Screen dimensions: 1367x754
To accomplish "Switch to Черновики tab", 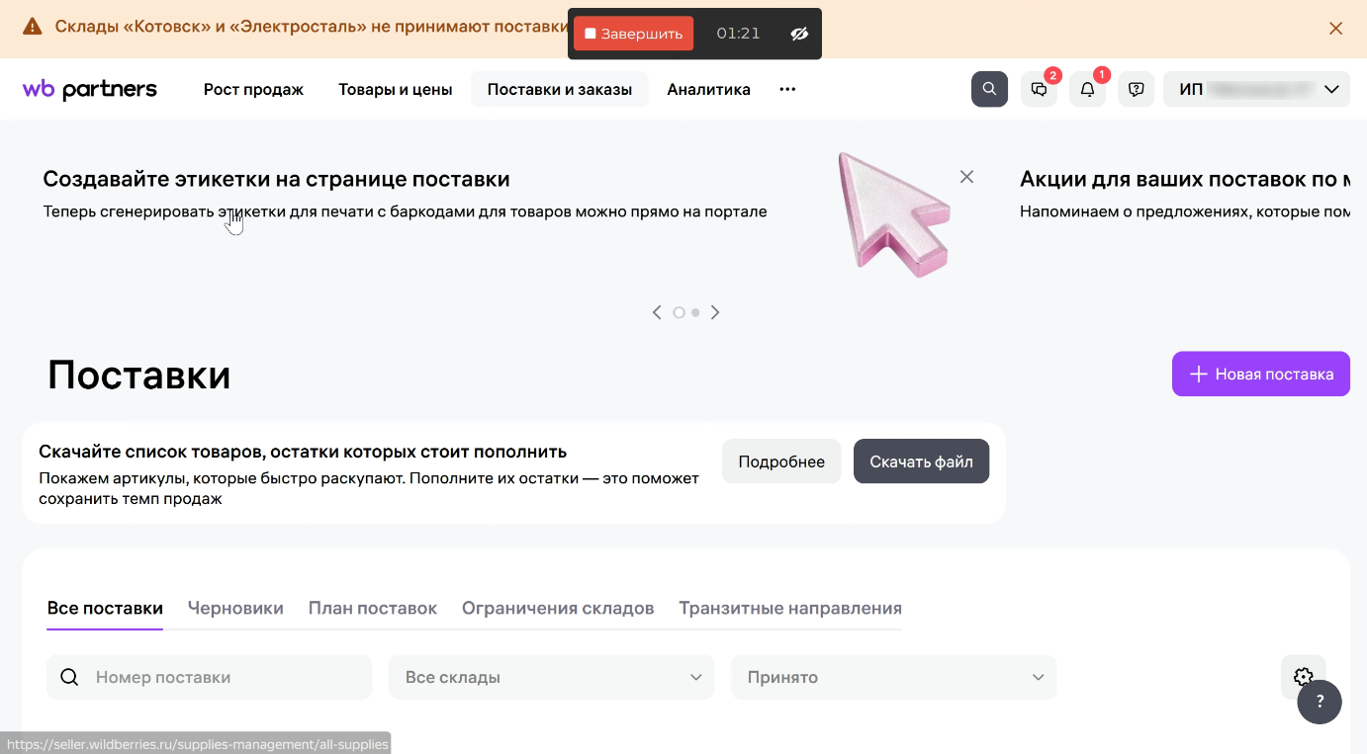I will (x=235, y=608).
